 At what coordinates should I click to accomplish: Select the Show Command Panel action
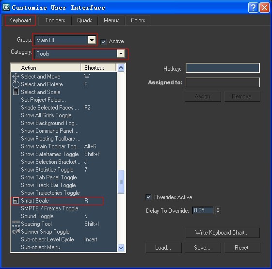tap(64, 131)
